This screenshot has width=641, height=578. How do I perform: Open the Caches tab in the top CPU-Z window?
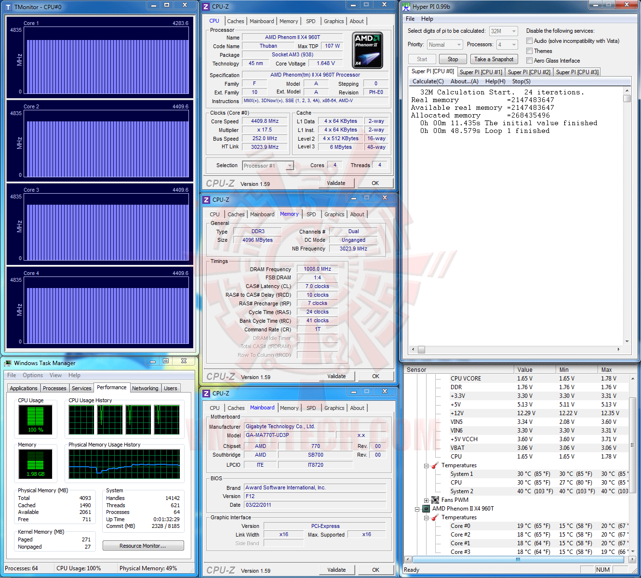point(236,21)
